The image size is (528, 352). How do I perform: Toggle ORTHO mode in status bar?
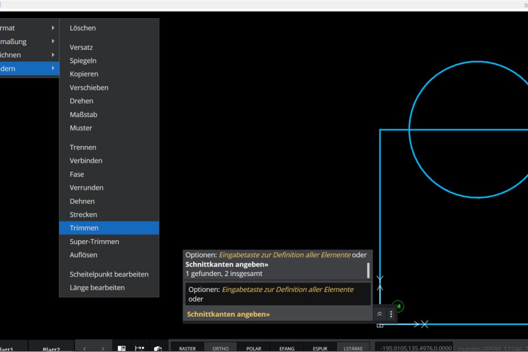pos(220,348)
